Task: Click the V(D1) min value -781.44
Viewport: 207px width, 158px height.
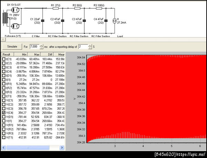Action: coord(21,117)
